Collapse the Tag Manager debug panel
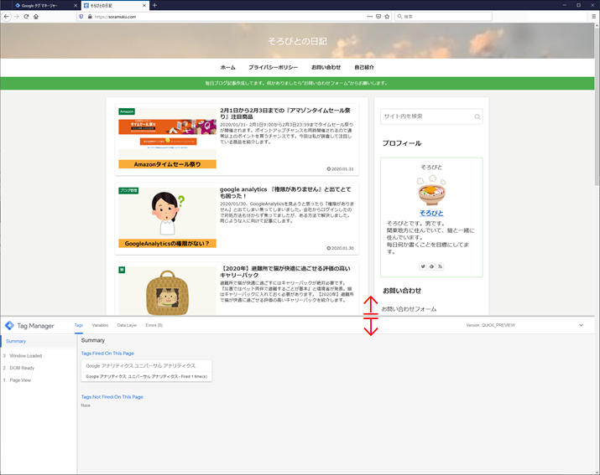Image resolution: width=600 pixels, height=475 pixels. (x=581, y=325)
